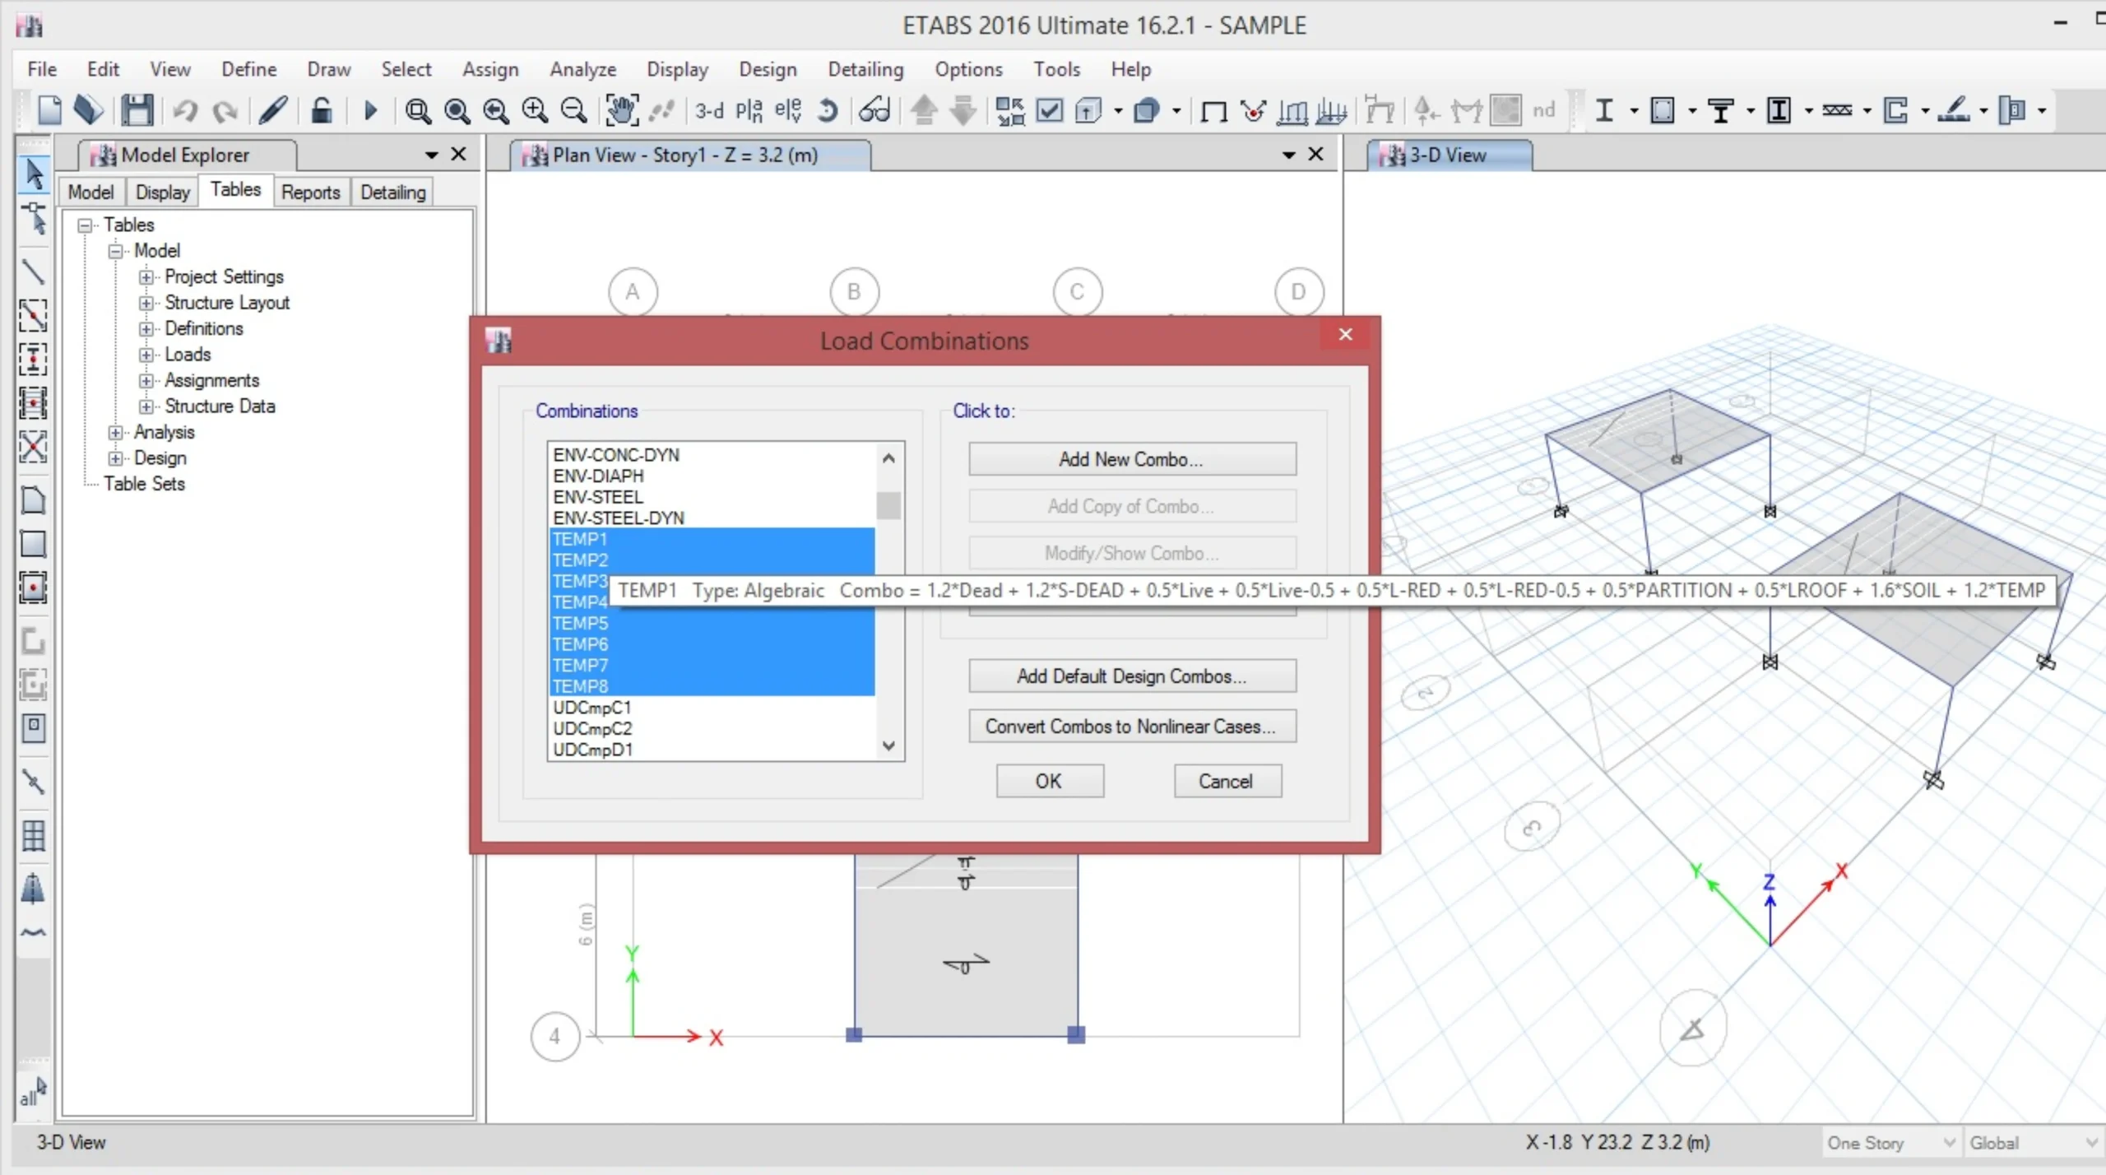Open the One Story dropdown
Viewport: 2106px width, 1175px height.
coord(1948,1143)
